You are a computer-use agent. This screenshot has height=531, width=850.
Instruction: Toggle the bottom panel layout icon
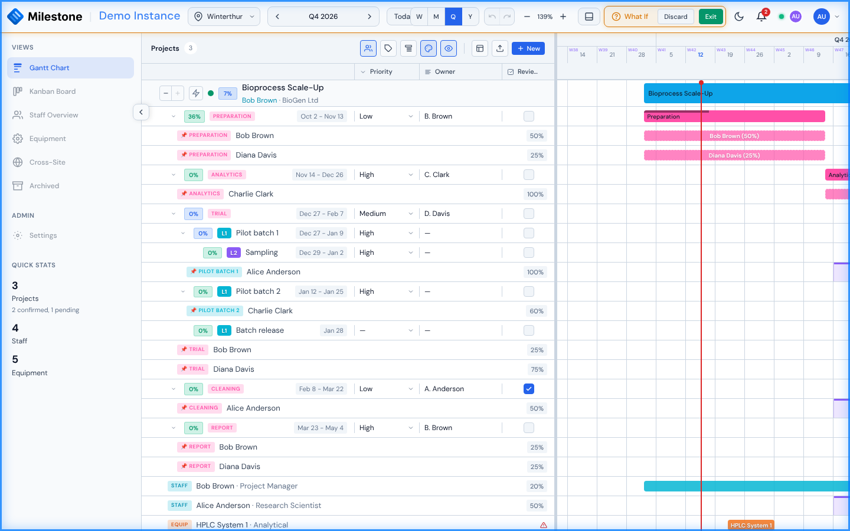point(589,17)
